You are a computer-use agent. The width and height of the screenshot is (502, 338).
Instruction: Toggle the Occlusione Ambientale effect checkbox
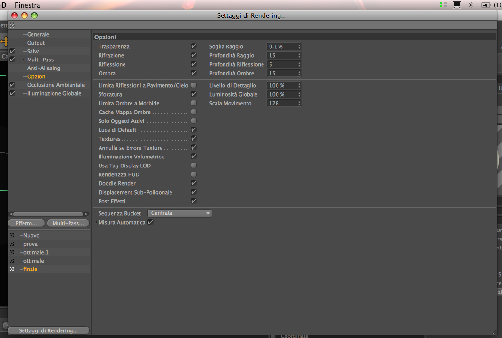[13, 85]
